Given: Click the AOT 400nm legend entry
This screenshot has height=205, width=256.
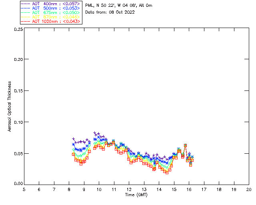Looking at the screenshot, I should (x=50, y=4).
